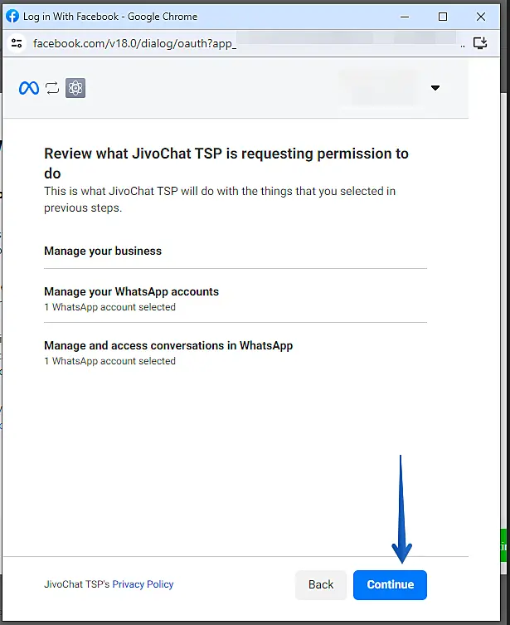The width and height of the screenshot is (510, 625).
Task: Close the Log in With Facebook window
Action: [x=480, y=17]
